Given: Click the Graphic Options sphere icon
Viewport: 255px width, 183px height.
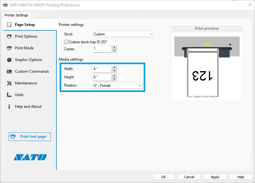Looking at the screenshot, I should pos(9,60).
